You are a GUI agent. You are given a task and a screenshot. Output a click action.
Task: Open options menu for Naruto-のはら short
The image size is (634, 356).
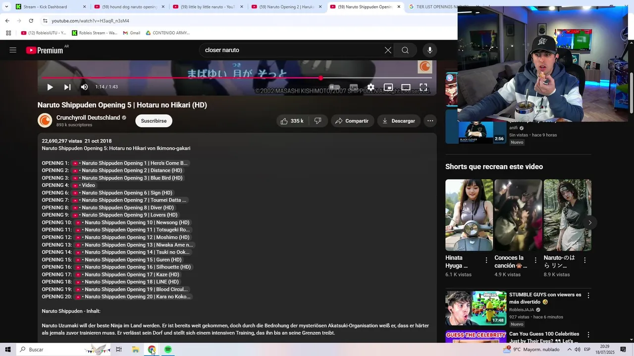[x=584, y=260]
